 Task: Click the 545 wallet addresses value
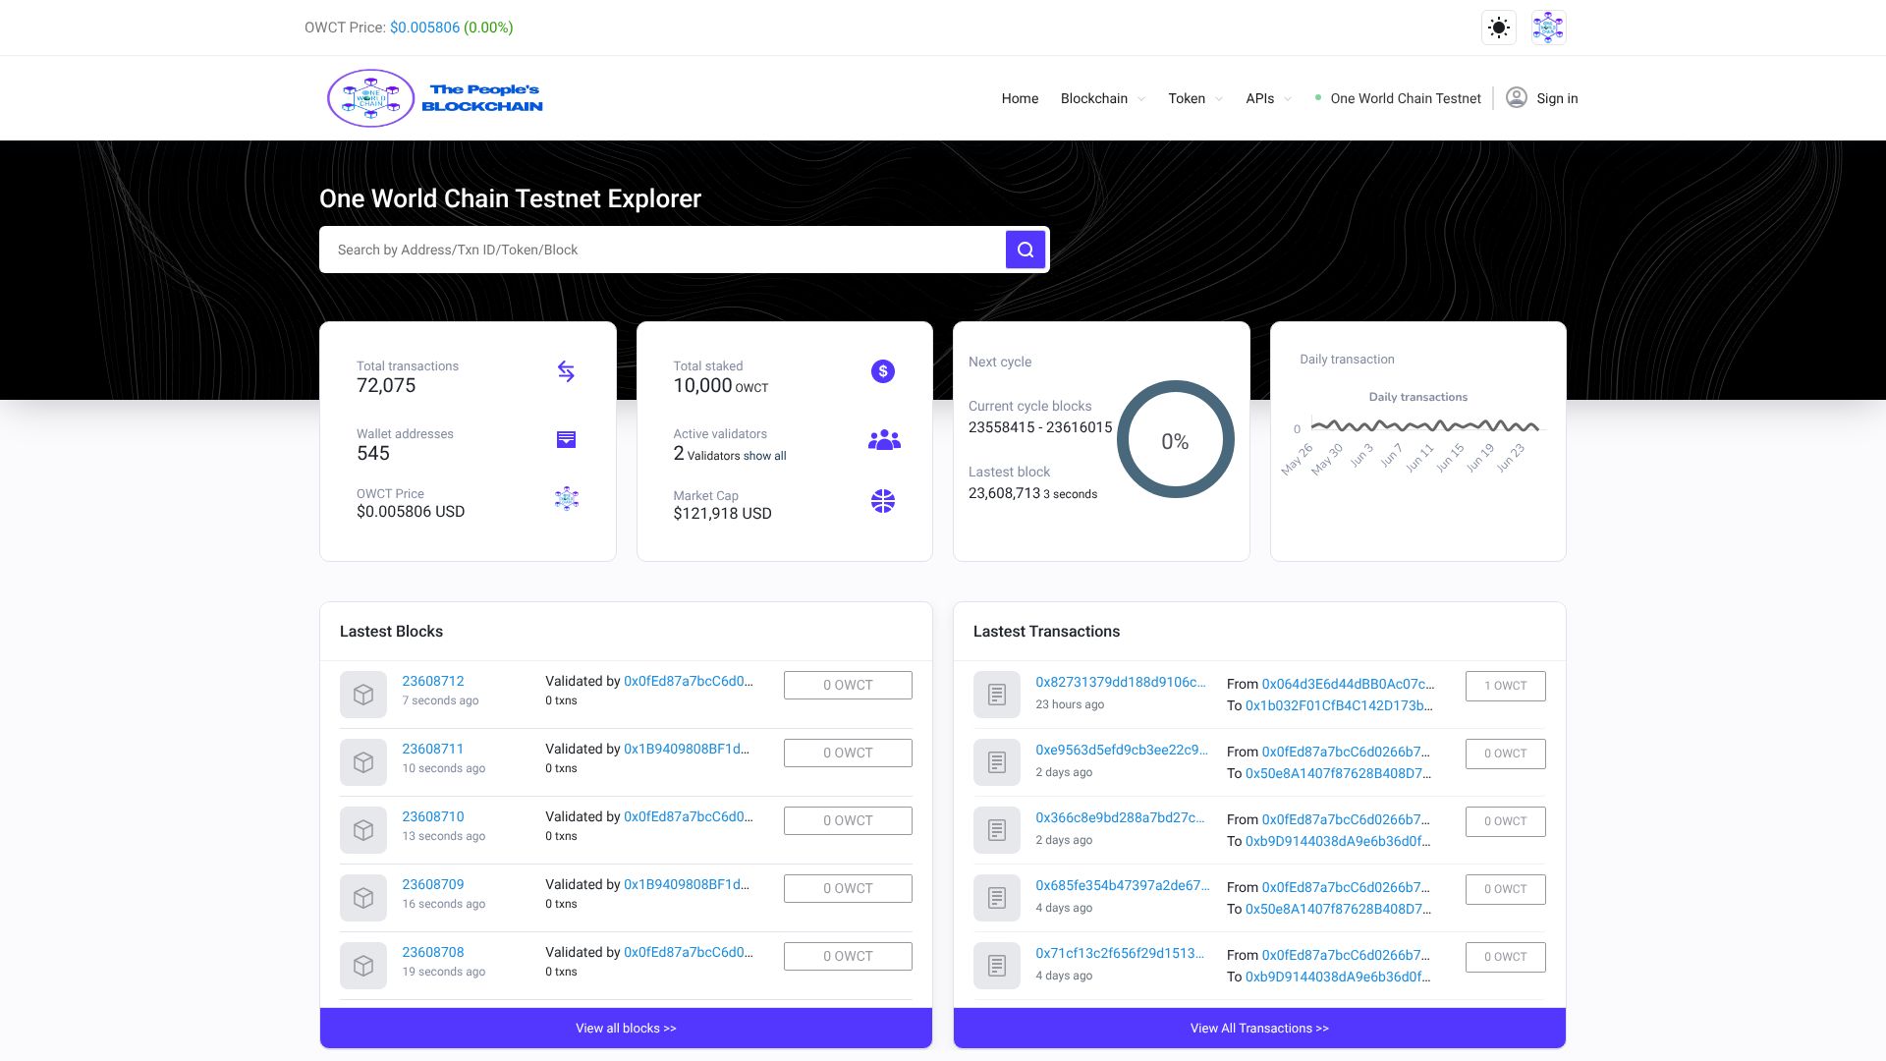(x=373, y=454)
